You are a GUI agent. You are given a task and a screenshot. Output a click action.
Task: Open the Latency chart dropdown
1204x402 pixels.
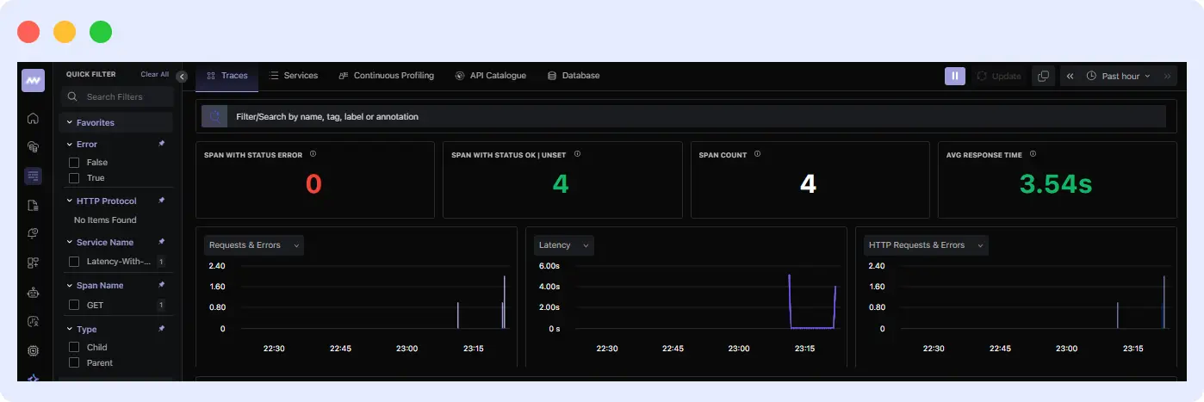[x=563, y=245]
